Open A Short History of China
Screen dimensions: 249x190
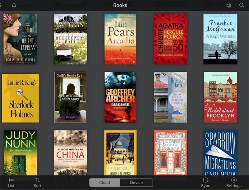pos(70,153)
